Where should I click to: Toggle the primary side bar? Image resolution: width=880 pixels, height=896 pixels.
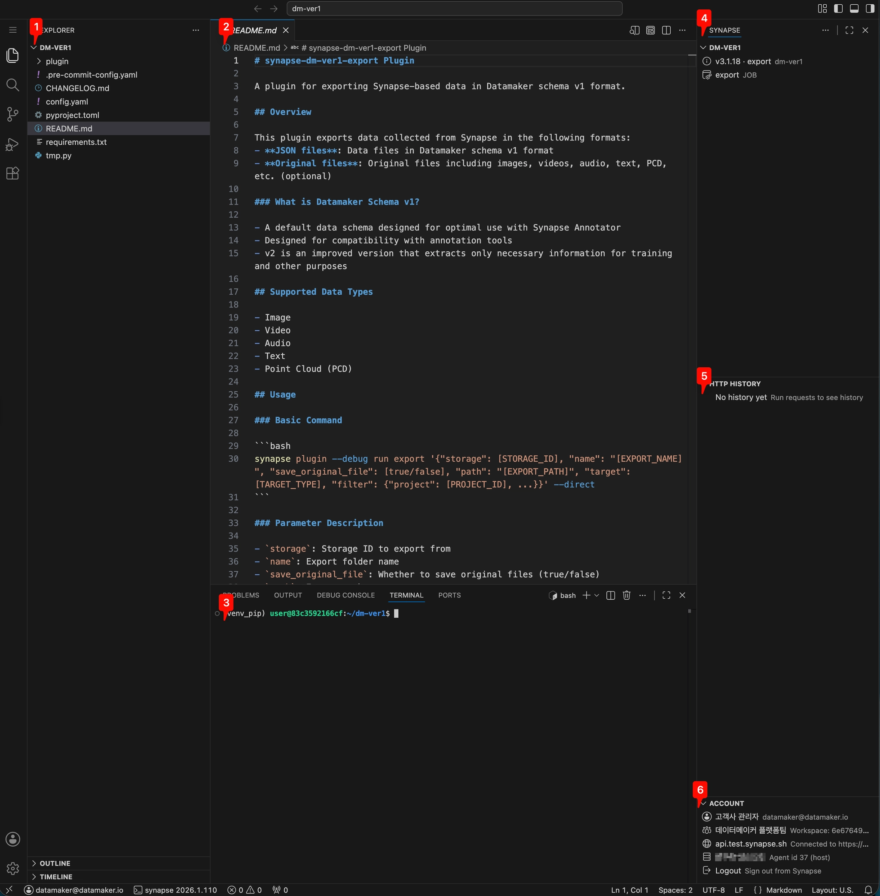[x=838, y=8]
